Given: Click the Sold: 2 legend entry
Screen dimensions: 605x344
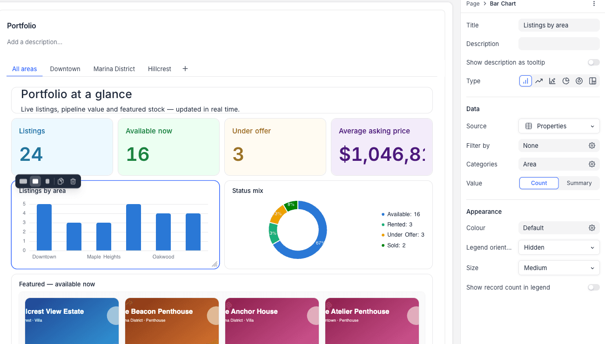Looking at the screenshot, I should coord(394,245).
